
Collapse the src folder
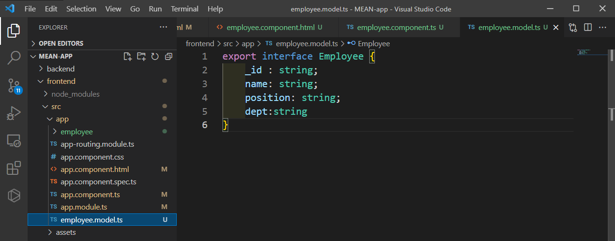click(x=102, y=107)
